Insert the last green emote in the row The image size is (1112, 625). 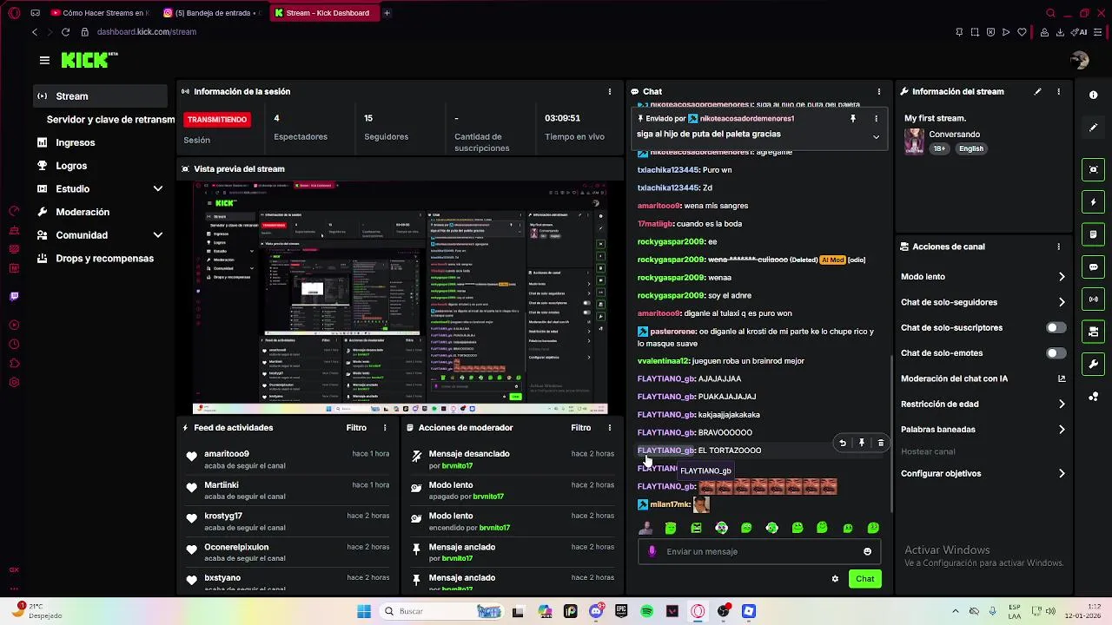[873, 528]
